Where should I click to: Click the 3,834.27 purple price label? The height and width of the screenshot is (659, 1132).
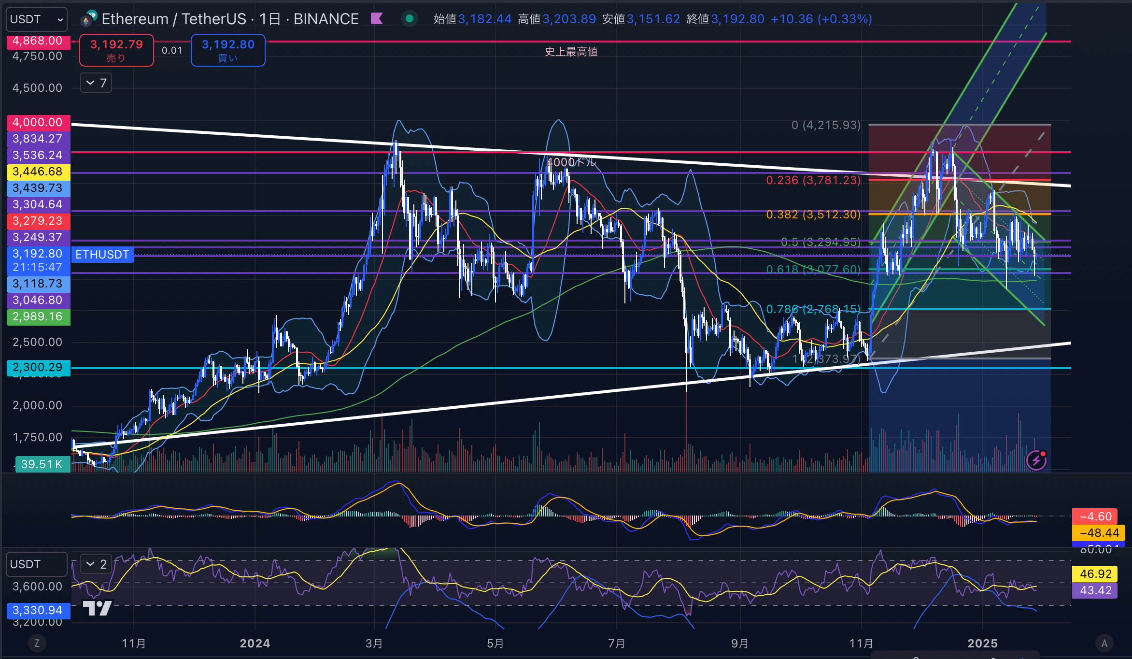tap(38, 139)
